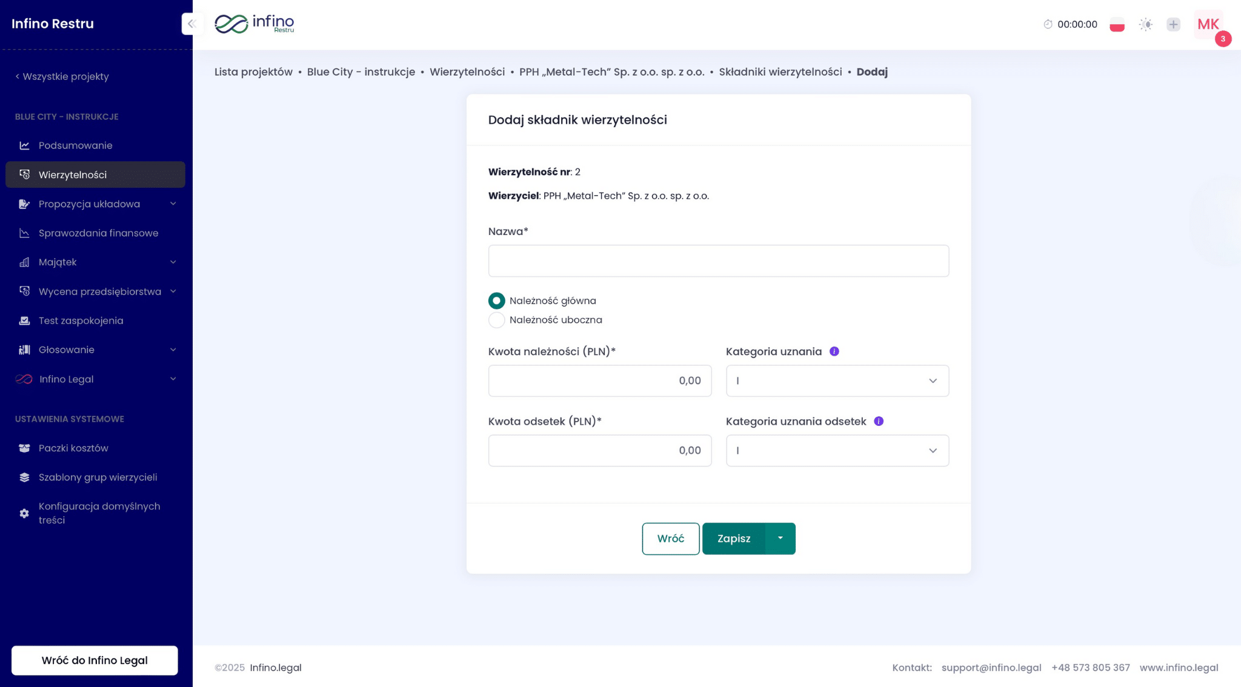1241x687 pixels.
Task: Open Paczki kosztów settings item
Action: [73, 448]
